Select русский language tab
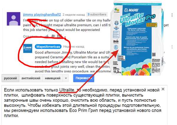 [x=10, y=78]
